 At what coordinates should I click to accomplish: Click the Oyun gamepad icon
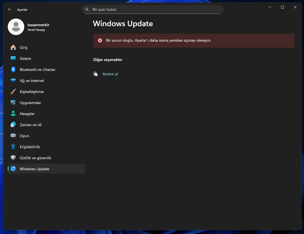pos(13,135)
